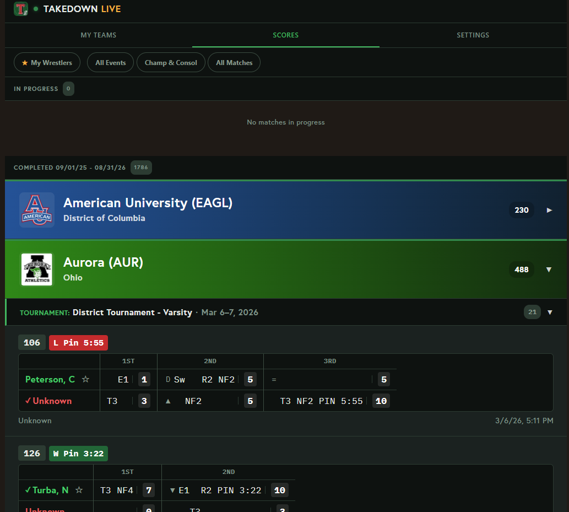
Task: Click the District Tournament - Varsity title
Action: pyautogui.click(x=132, y=312)
